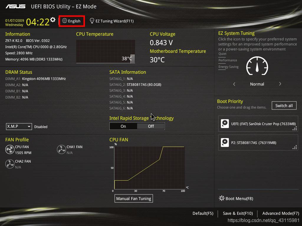Click the SATA6G_3 N/A entry
Screen dimensions: 302x226
coord(121,90)
